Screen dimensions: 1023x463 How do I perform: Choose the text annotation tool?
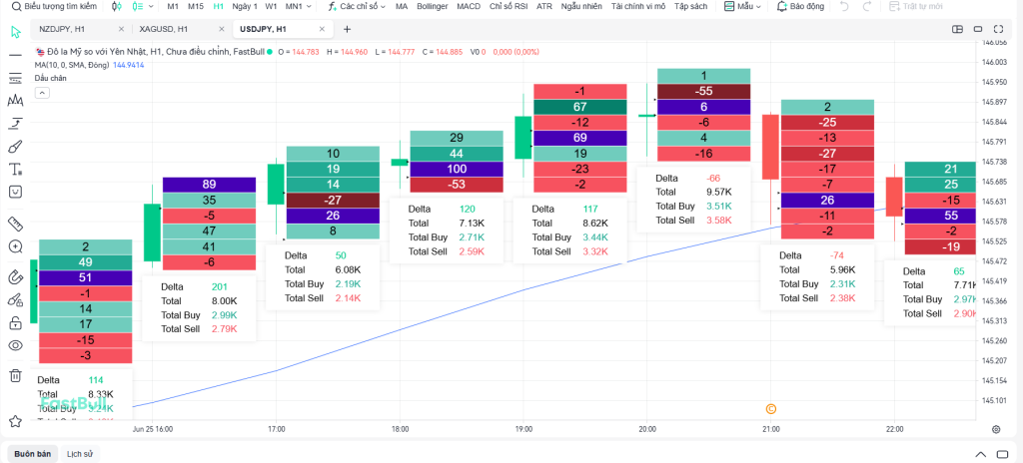[15, 170]
